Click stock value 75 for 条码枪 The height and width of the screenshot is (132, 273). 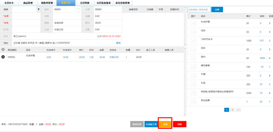point(261,93)
